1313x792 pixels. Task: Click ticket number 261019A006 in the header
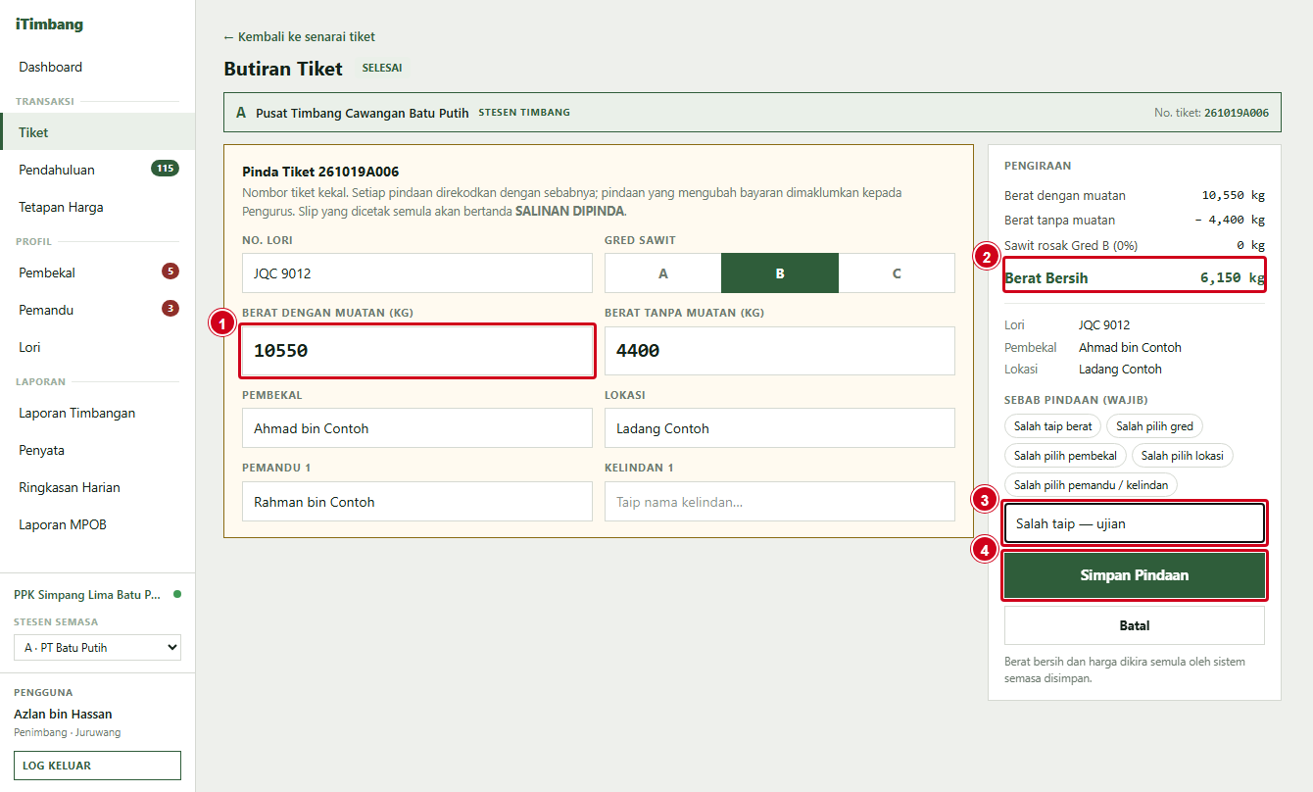[1237, 113]
